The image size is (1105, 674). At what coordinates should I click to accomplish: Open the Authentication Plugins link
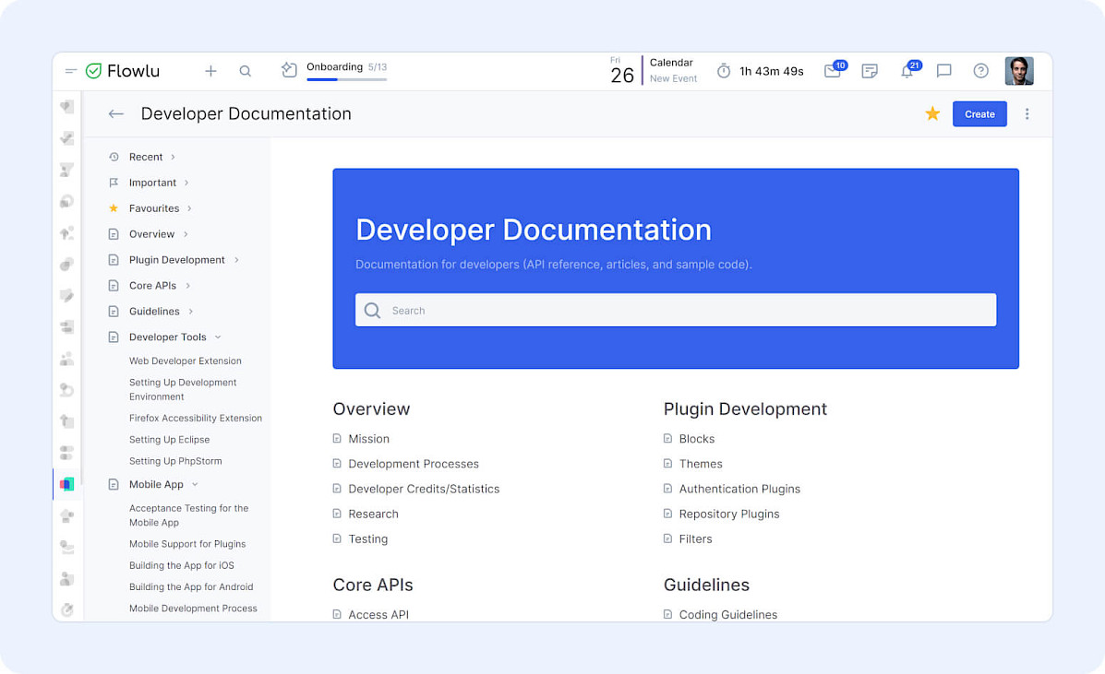(739, 489)
